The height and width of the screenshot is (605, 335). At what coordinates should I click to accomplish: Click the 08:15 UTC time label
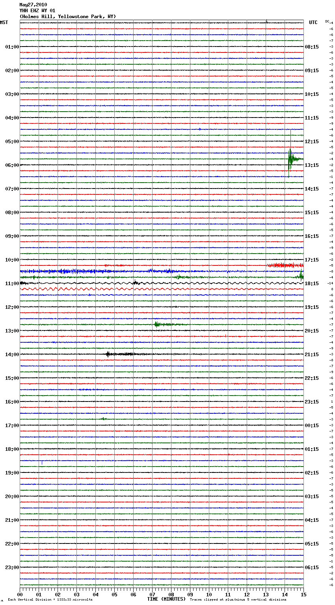pos(312,47)
